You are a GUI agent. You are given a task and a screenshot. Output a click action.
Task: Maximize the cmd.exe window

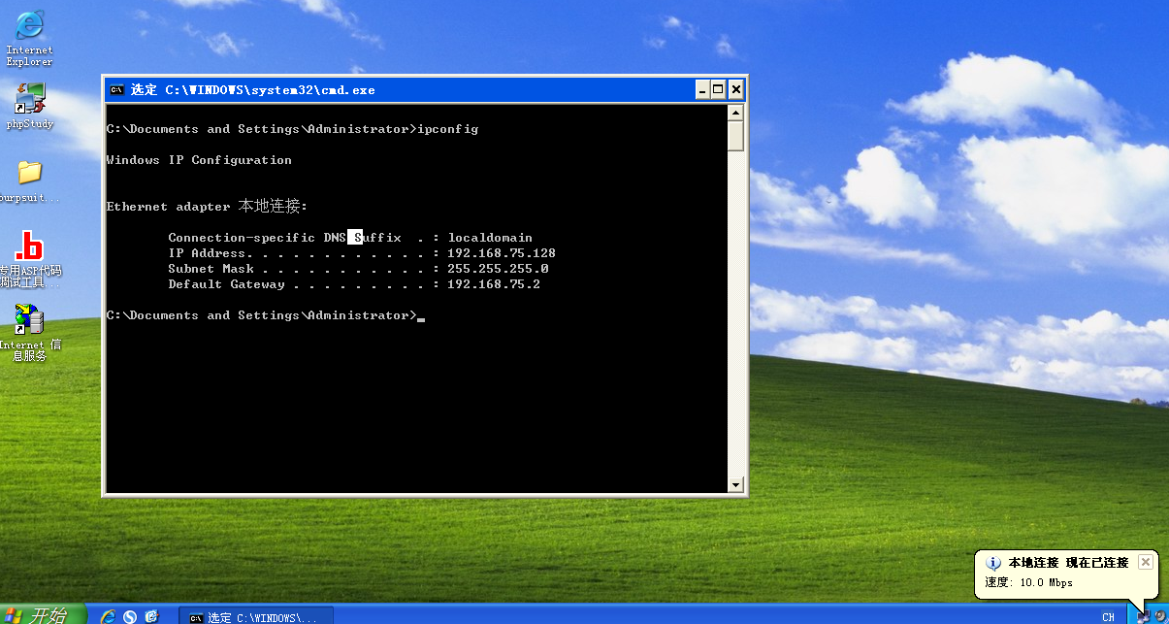coord(719,89)
